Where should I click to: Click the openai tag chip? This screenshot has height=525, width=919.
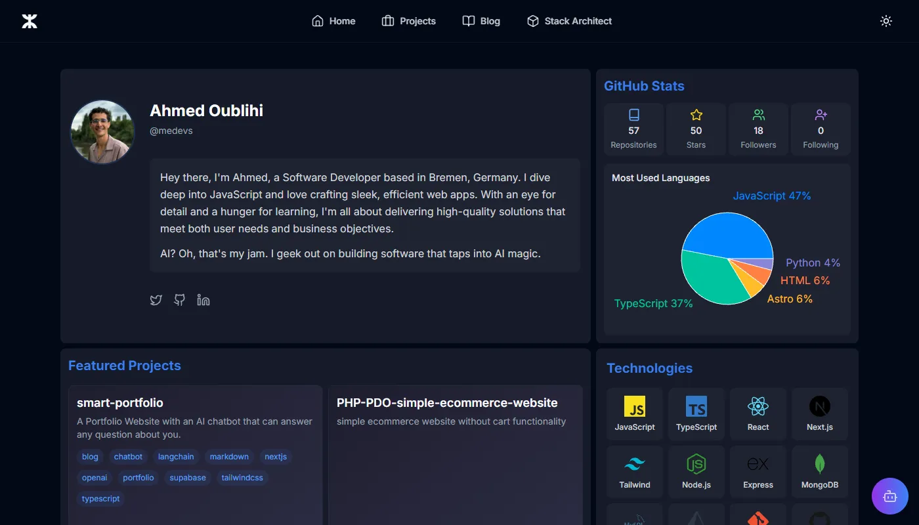[95, 478]
